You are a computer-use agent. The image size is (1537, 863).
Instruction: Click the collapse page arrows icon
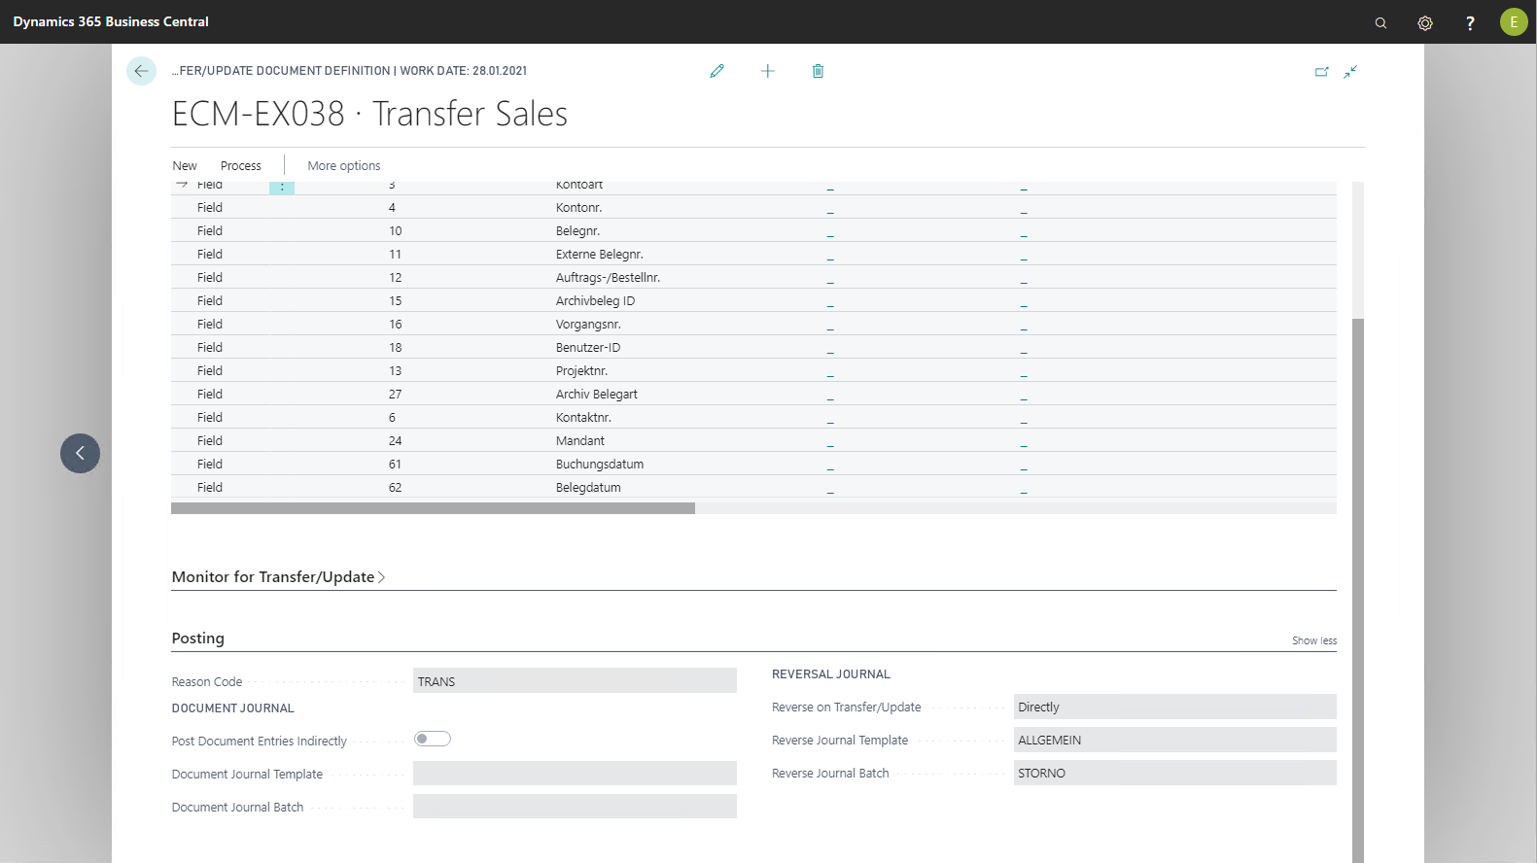[x=1350, y=72]
